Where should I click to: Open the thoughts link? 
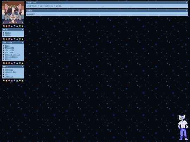9,48
